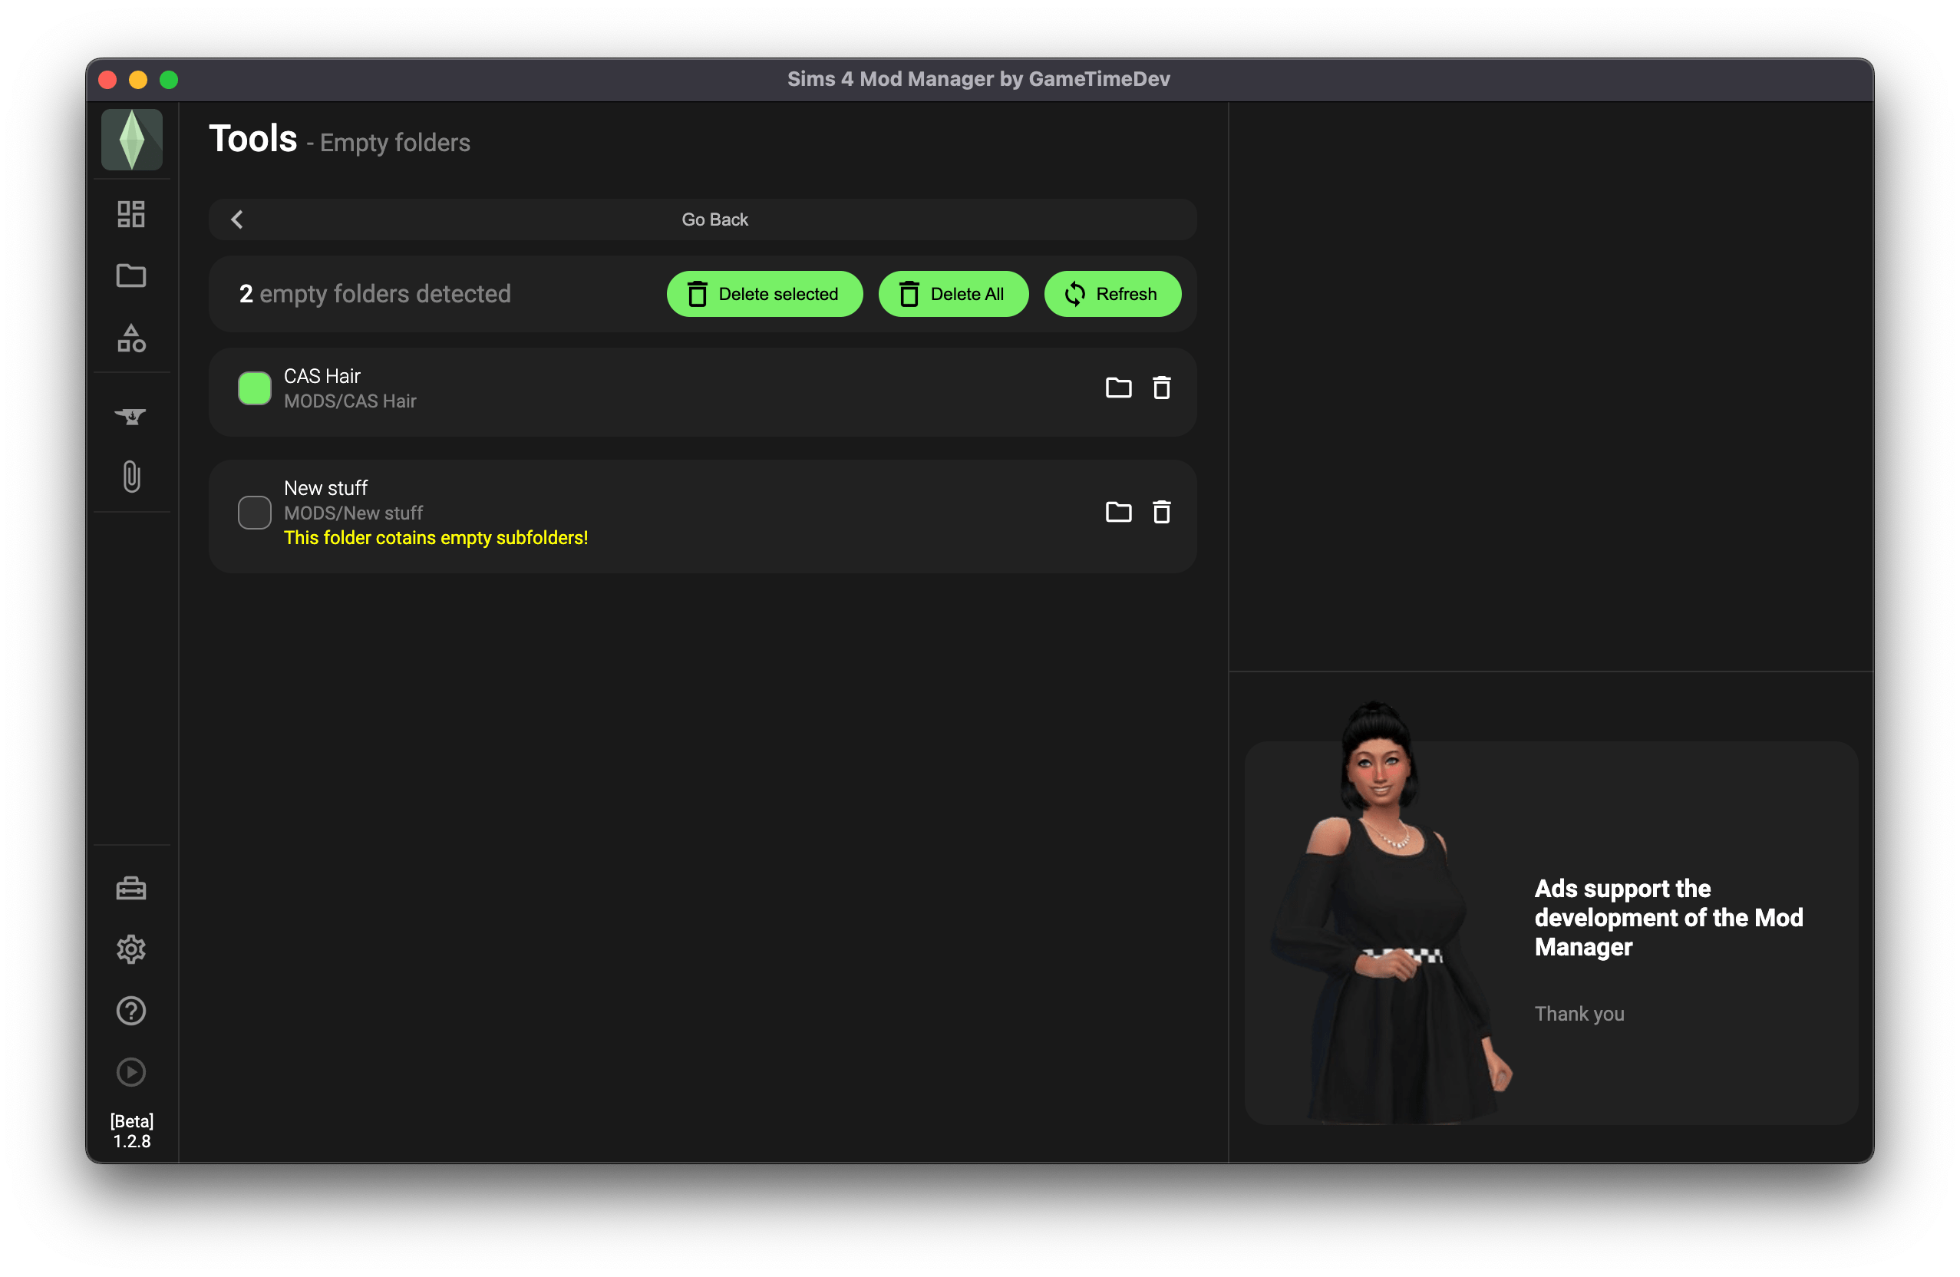The image size is (1960, 1277).
Task: Open the Paperclip/Attachments panel icon
Action: (130, 476)
